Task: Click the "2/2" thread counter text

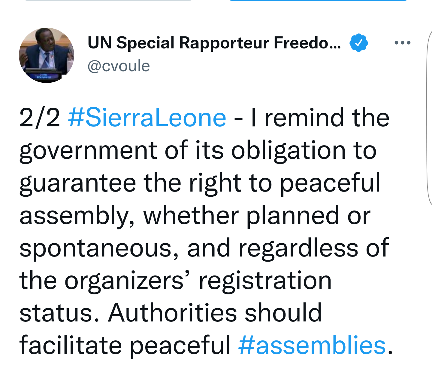Action: tap(40, 118)
